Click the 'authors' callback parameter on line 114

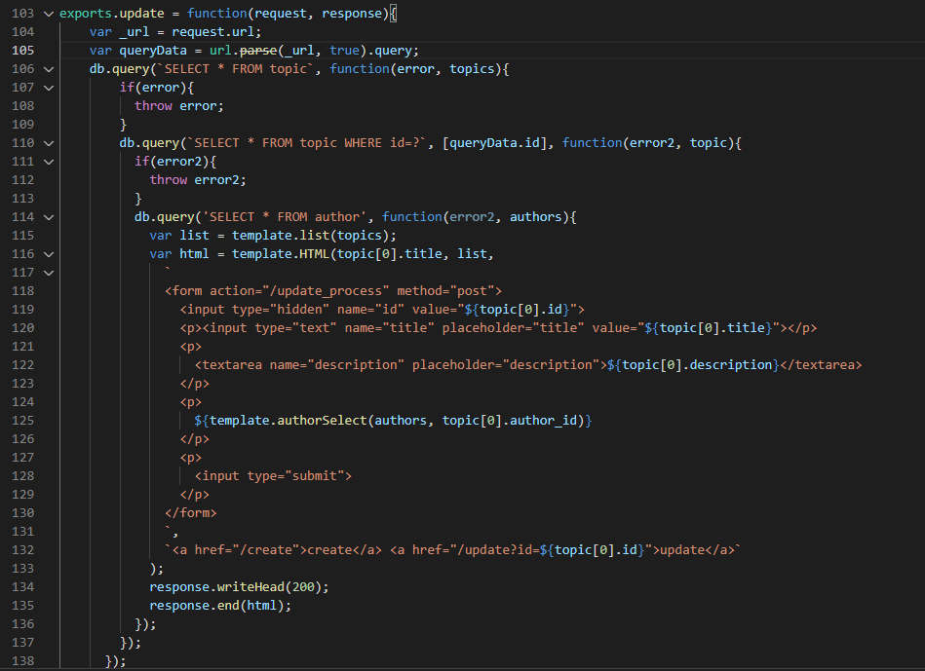(x=536, y=217)
